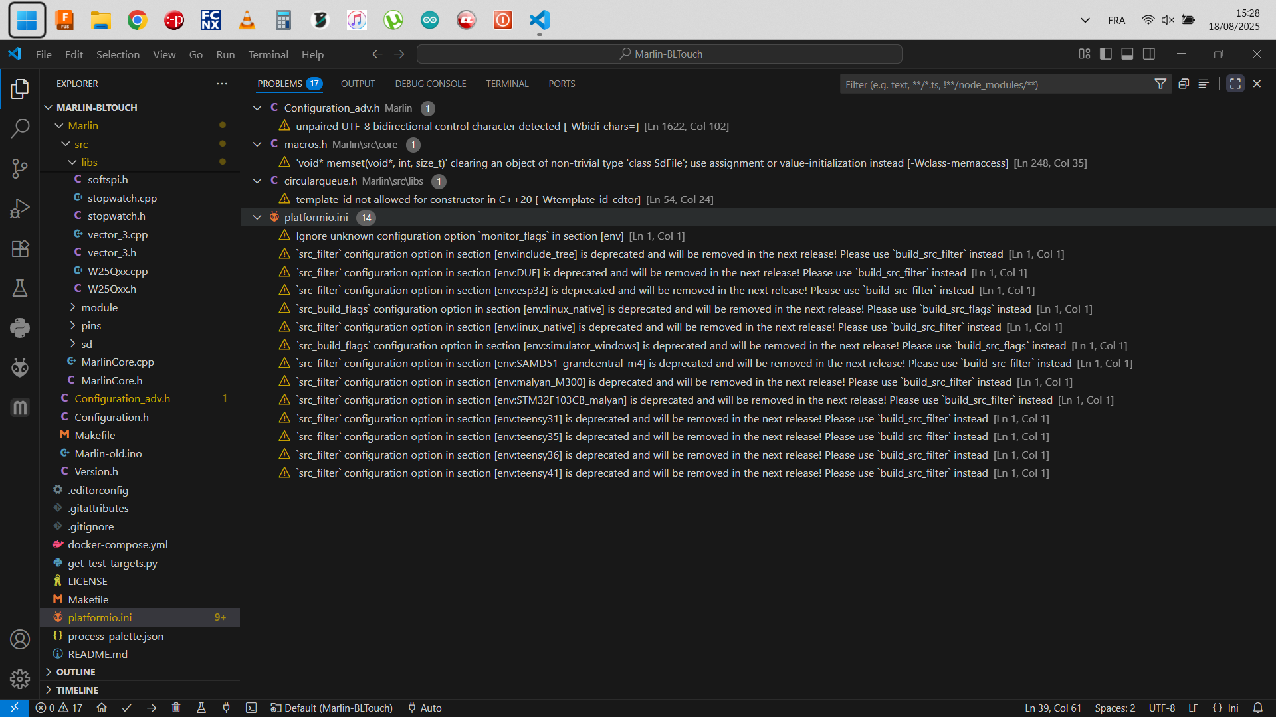Toggle the primary side bar visibility
Screen dimensions: 1276x717
1106,54
